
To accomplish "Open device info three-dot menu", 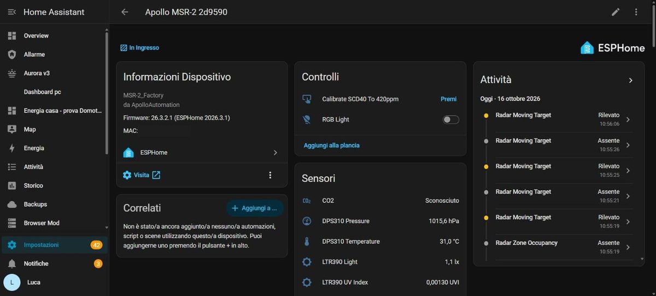I will click(270, 175).
